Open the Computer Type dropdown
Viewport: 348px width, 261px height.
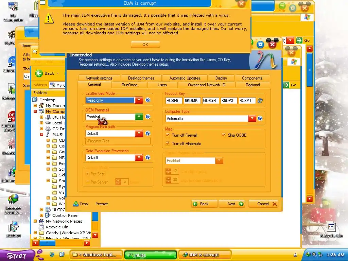coord(252,119)
